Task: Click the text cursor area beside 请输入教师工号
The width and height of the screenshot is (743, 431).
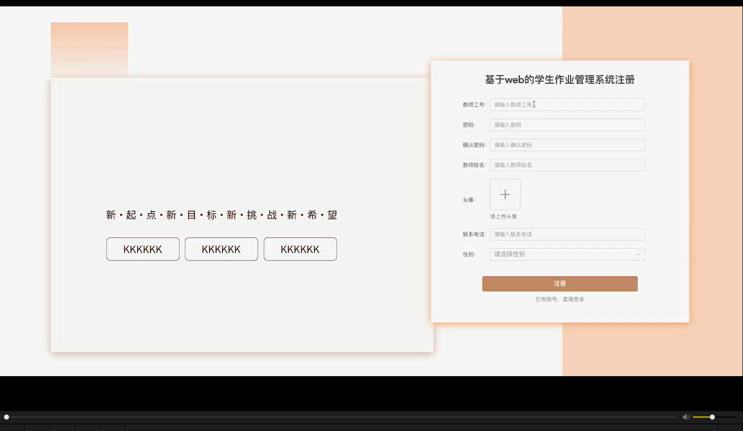Action: point(534,104)
